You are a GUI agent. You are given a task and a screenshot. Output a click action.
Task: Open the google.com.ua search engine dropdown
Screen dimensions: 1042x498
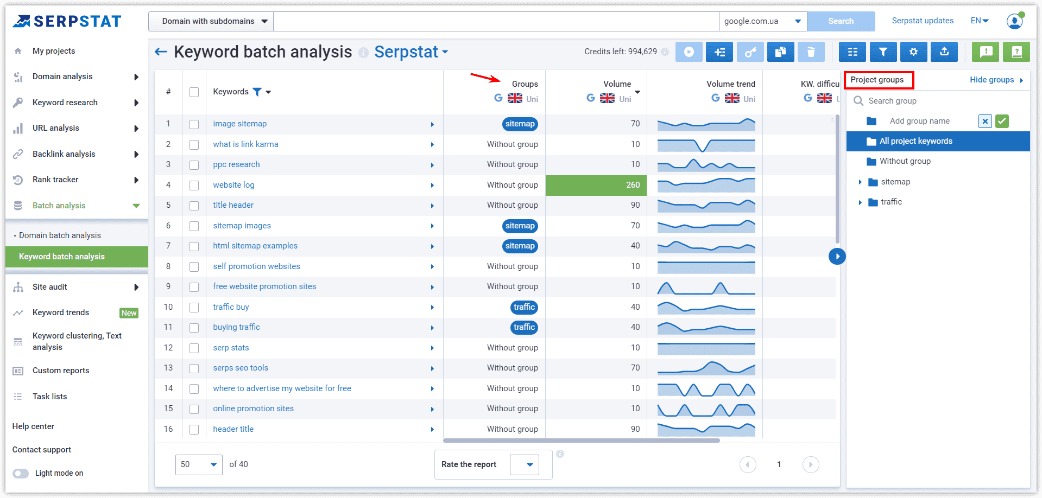[x=763, y=21]
